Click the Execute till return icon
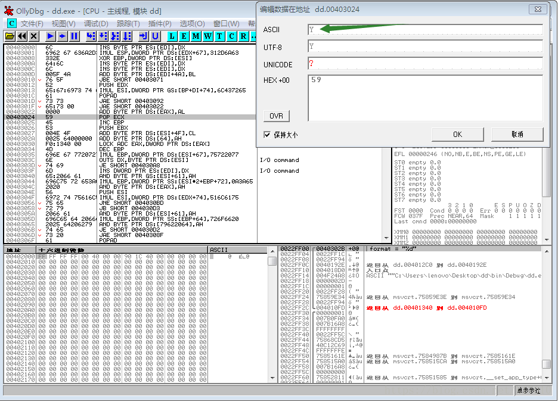Viewport: 558px width, 402px height. (x=144, y=36)
